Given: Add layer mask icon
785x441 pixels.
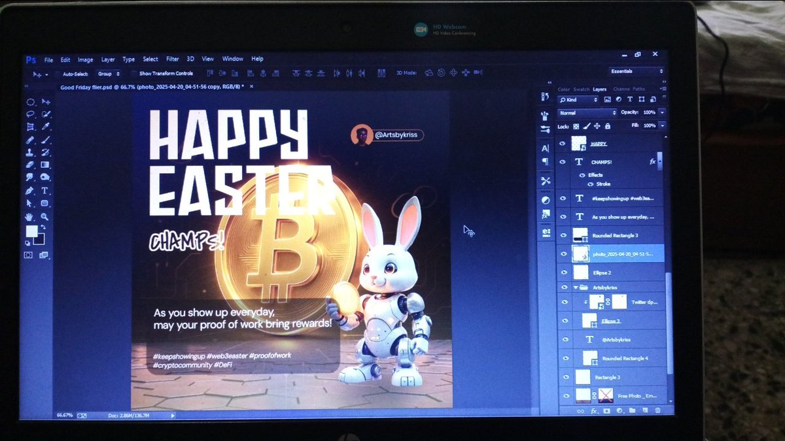Looking at the screenshot, I should point(606,411).
